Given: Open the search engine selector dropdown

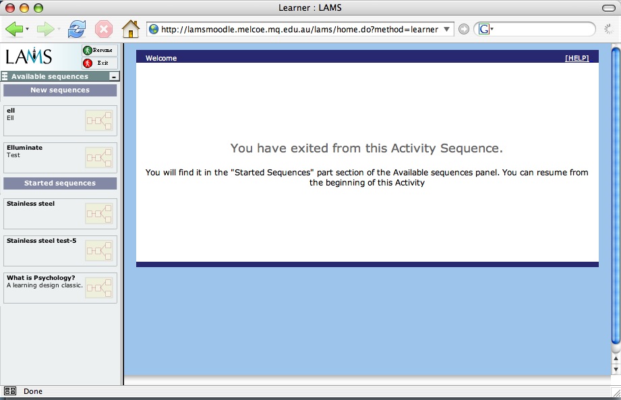Looking at the screenshot, I should coord(485,29).
